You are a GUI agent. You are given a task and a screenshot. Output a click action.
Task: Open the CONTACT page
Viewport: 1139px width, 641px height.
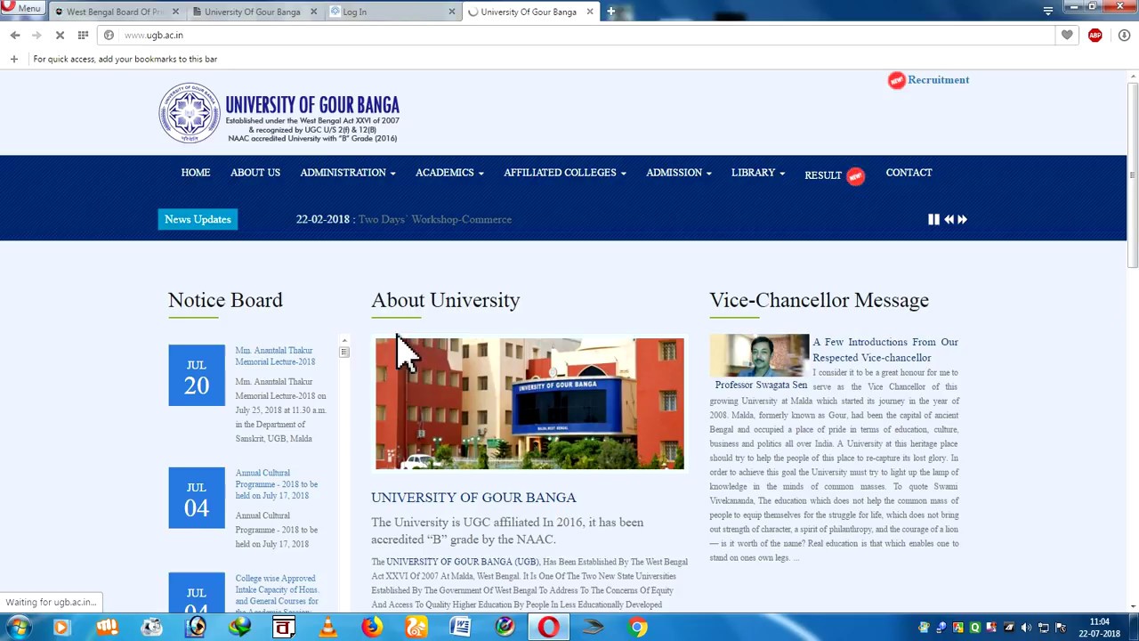pos(909,173)
